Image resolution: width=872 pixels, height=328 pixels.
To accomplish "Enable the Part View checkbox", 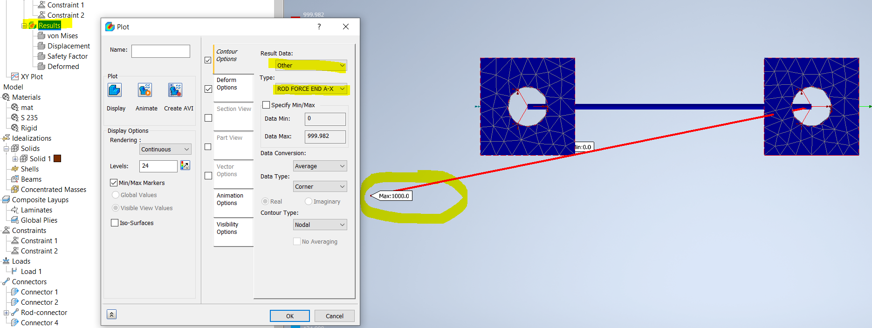I will coord(208,147).
